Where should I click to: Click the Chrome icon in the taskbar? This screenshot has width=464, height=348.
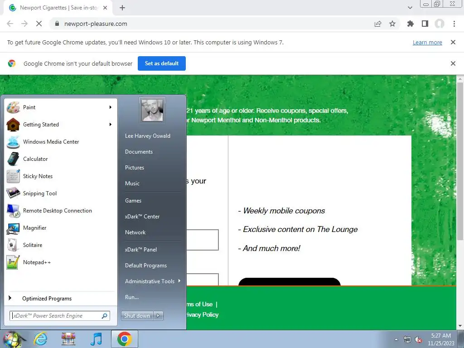pyautogui.click(x=124, y=339)
